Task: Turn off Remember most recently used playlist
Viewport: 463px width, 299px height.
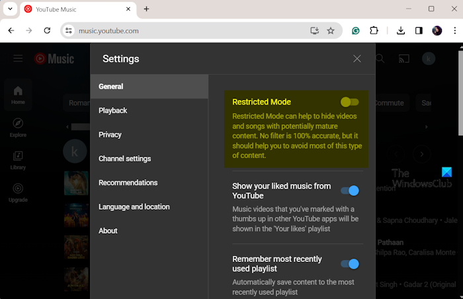Action: (x=349, y=264)
